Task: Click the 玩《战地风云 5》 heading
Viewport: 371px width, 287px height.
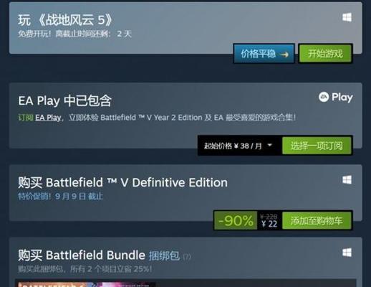Action: (65, 19)
